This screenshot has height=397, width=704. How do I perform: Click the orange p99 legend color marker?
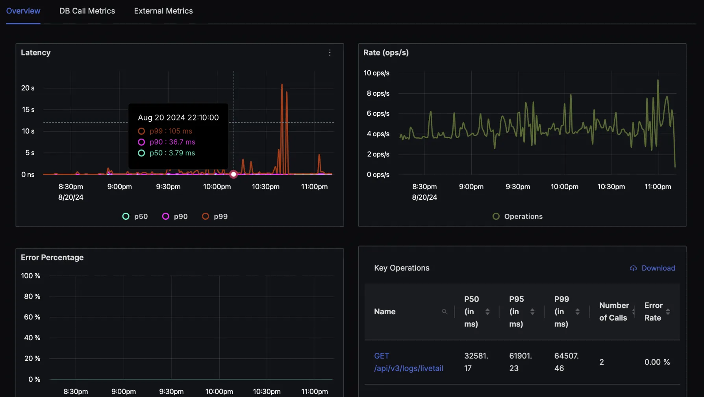(x=205, y=216)
